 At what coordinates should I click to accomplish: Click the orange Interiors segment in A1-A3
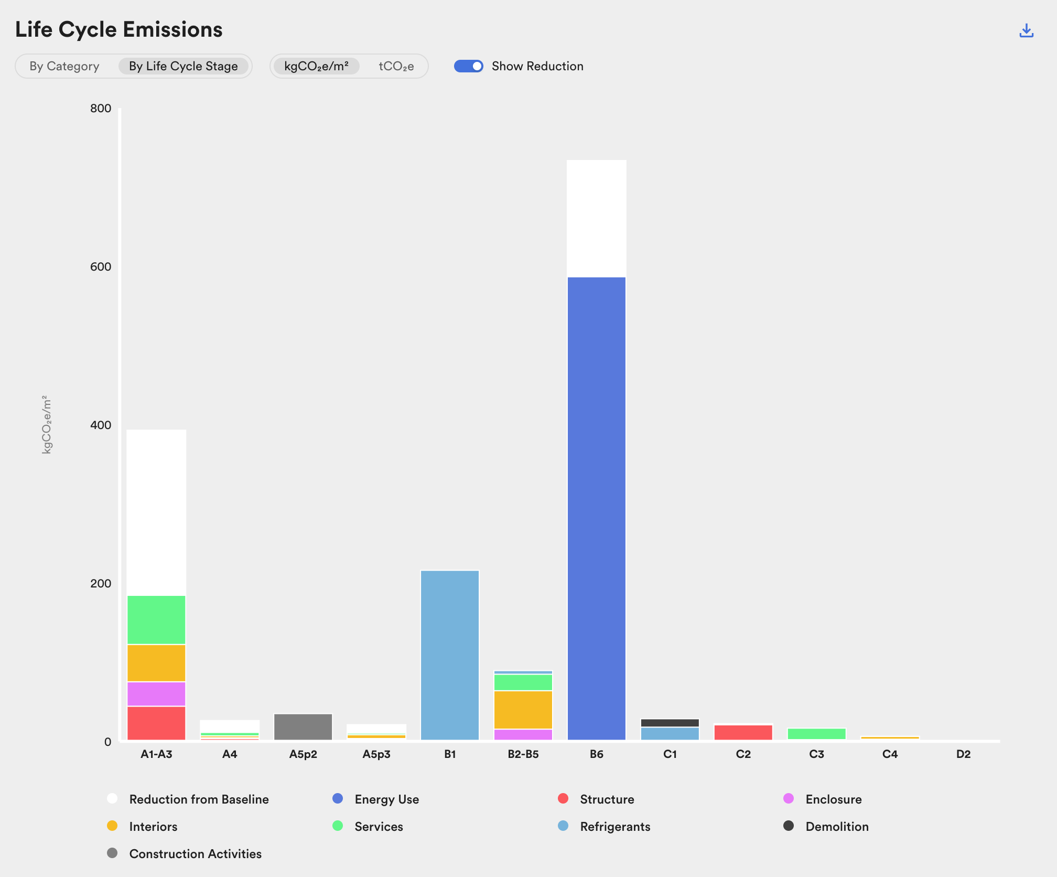point(156,663)
